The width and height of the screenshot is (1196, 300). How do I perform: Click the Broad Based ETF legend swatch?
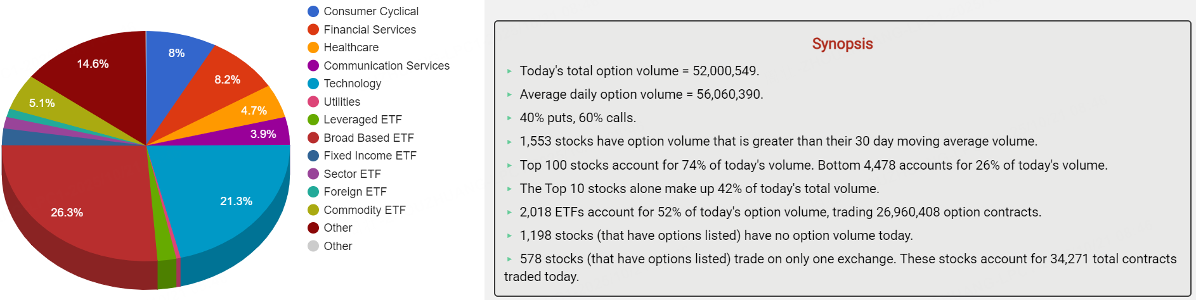(313, 138)
